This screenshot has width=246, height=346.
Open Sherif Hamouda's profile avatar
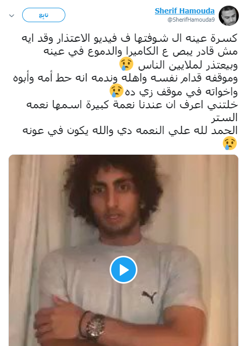tap(229, 15)
